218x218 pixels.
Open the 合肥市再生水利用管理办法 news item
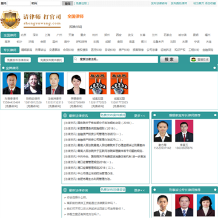[x=94, y=179]
